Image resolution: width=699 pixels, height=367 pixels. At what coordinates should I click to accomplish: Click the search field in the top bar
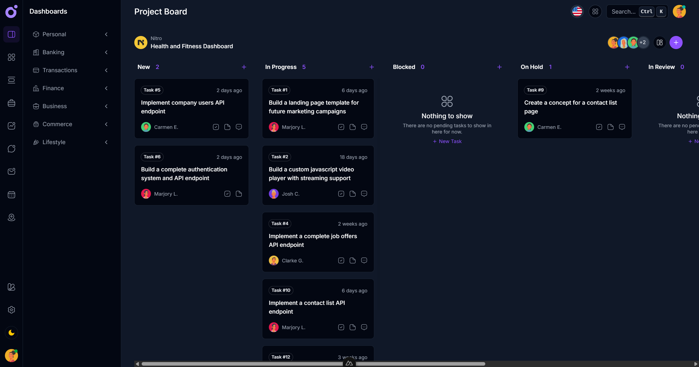click(625, 11)
